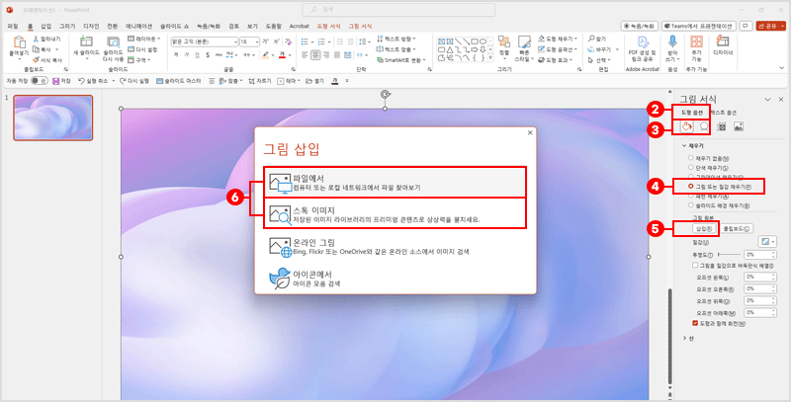Viewport: 791px width, 402px height.
Task: Choose 파일에서 (From a File) picture option
Action: pos(395,183)
